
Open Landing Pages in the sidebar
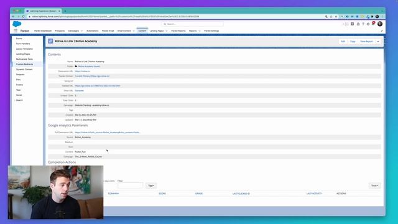[x=23, y=54]
